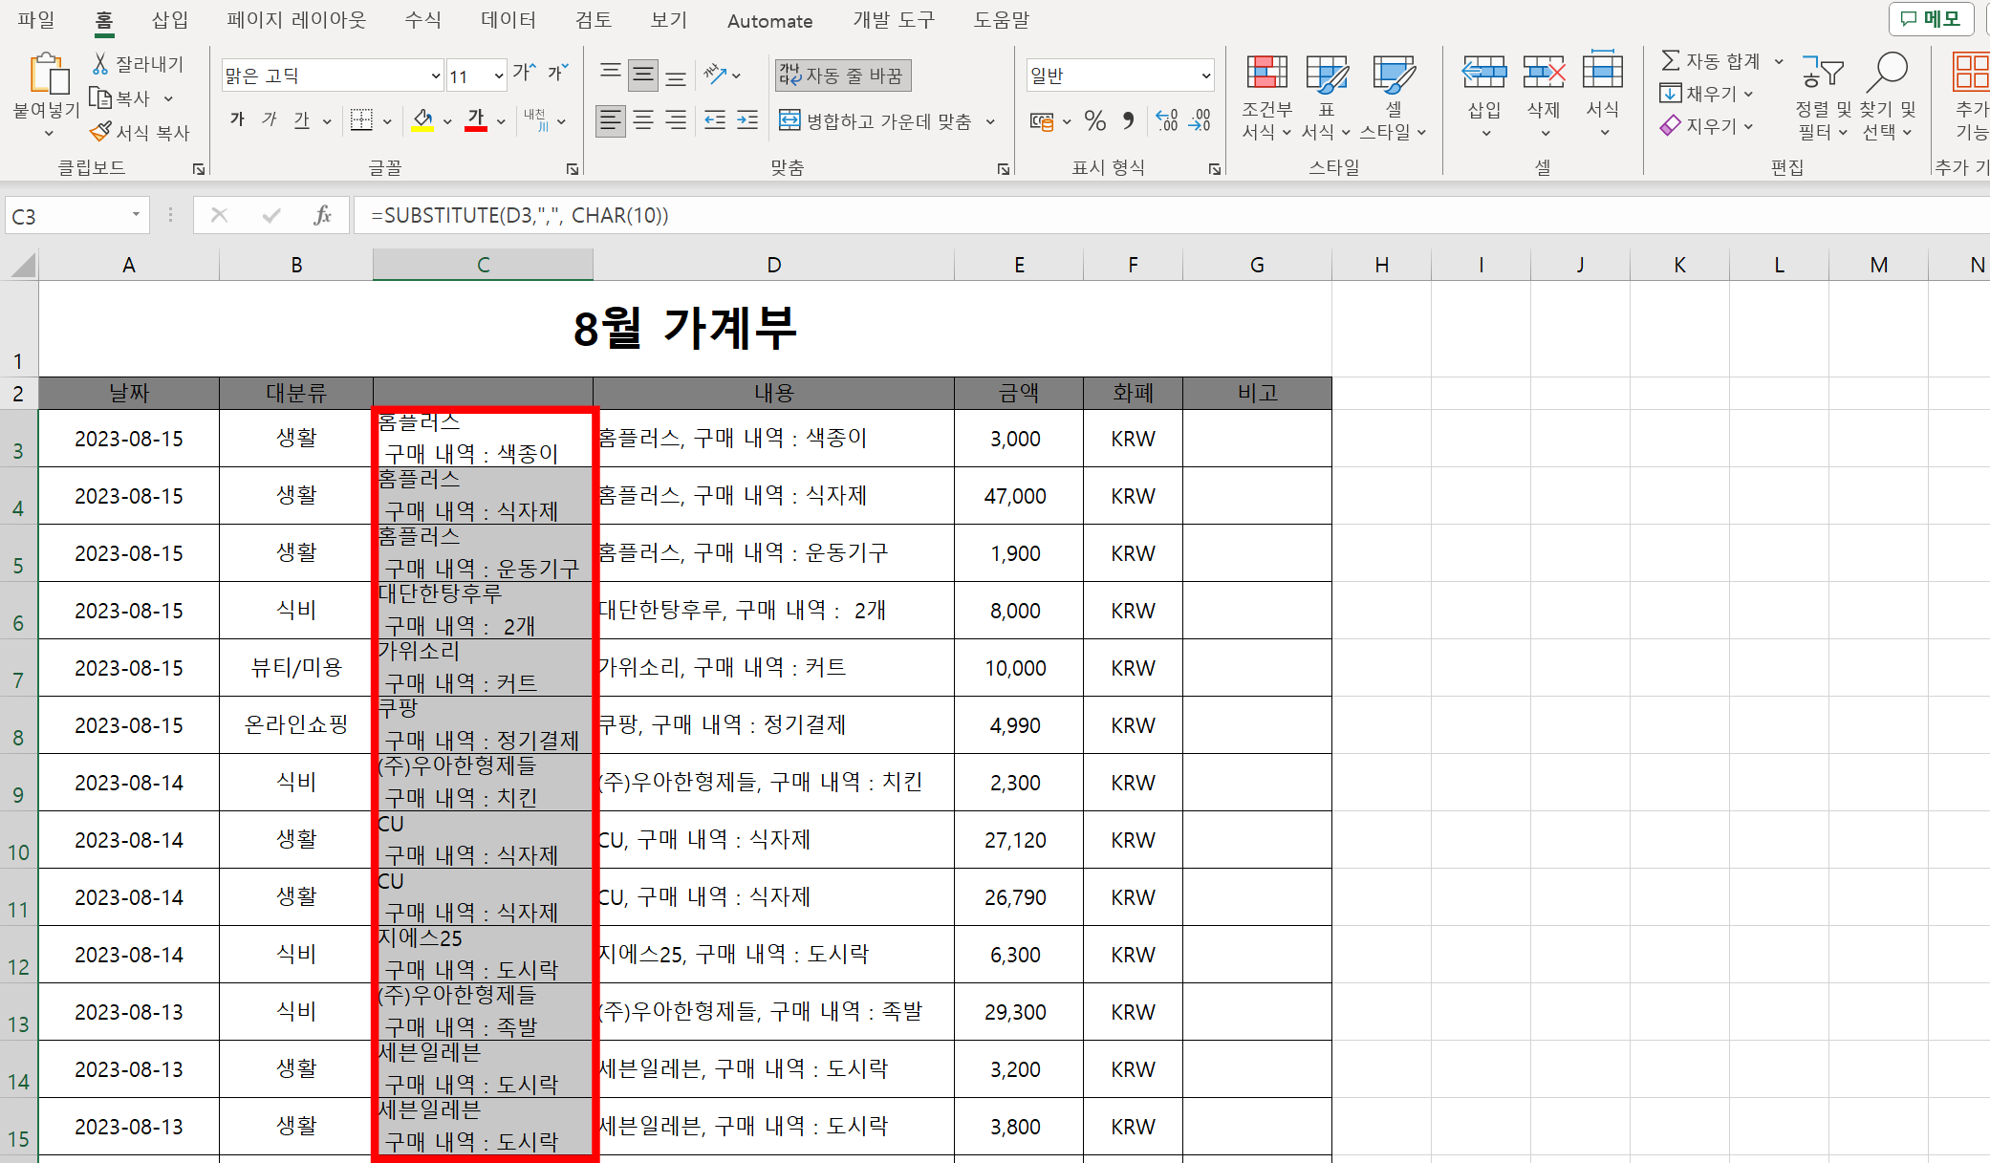Open the cell borders icon

click(361, 120)
